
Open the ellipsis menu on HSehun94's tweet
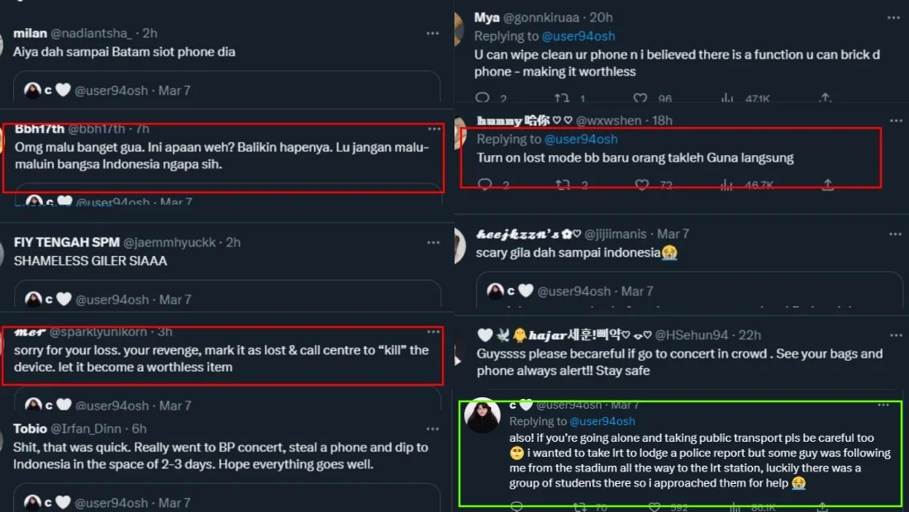[895, 334]
